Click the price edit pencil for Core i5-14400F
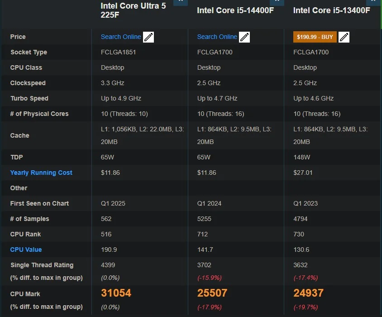The image size is (382, 317). pos(244,37)
